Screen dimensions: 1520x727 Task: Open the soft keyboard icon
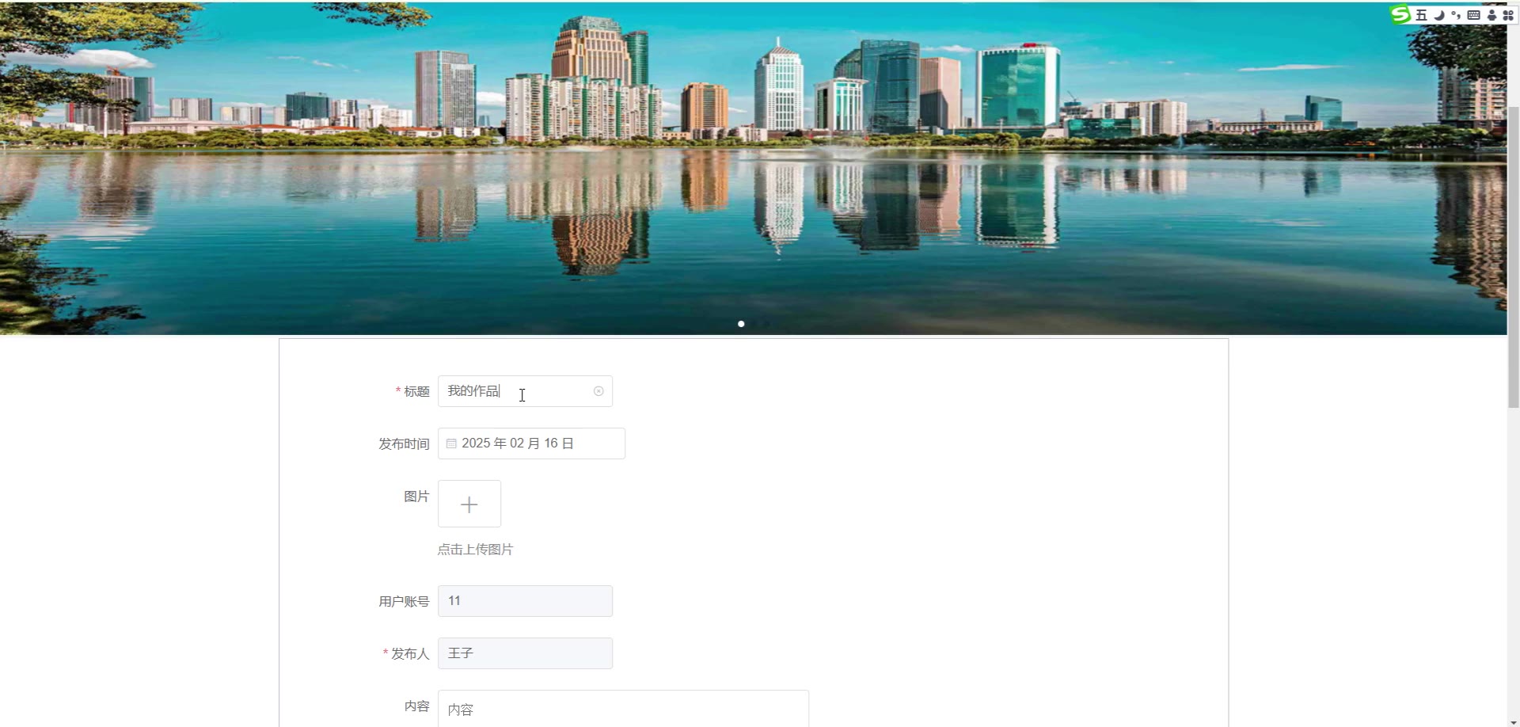(1473, 15)
